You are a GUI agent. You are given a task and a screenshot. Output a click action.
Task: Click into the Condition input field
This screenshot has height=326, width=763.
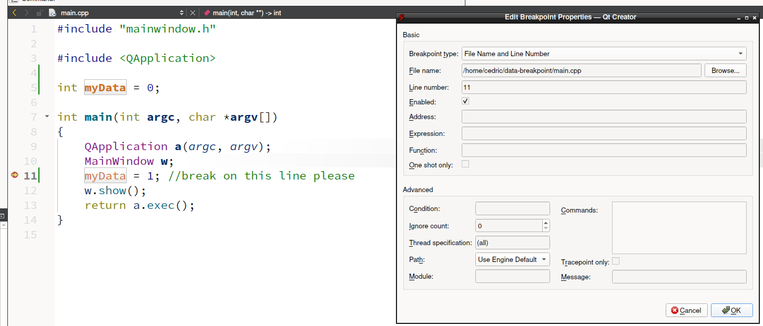[x=512, y=208]
